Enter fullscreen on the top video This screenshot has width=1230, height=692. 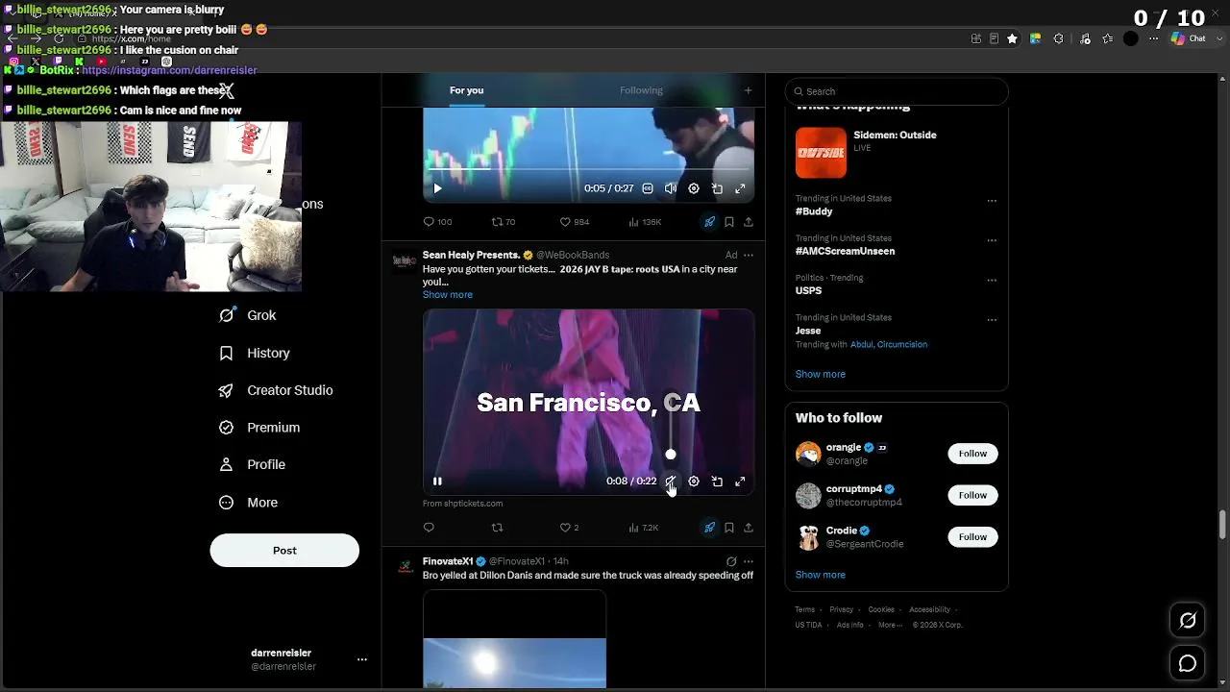click(x=740, y=188)
